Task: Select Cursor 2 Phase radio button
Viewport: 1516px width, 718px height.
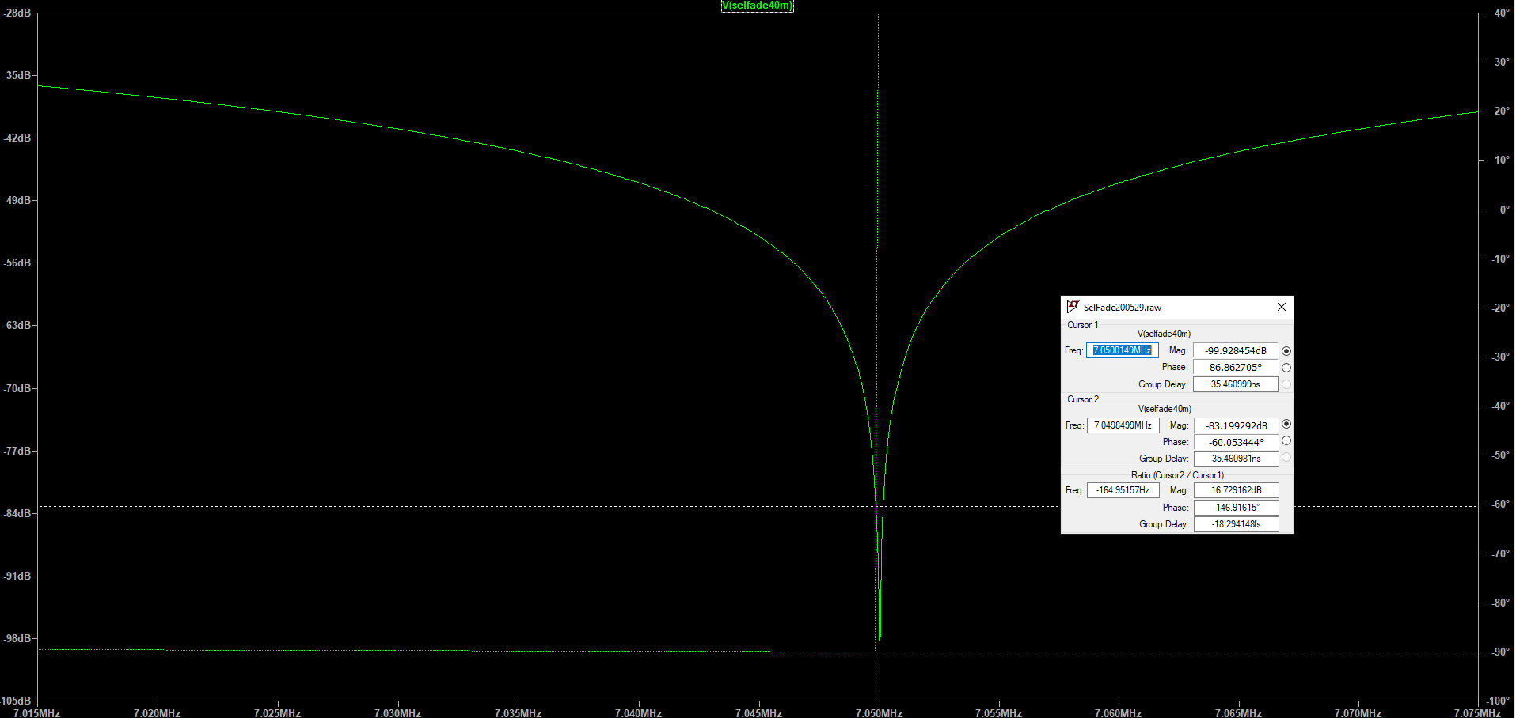Action: pyautogui.click(x=1286, y=441)
